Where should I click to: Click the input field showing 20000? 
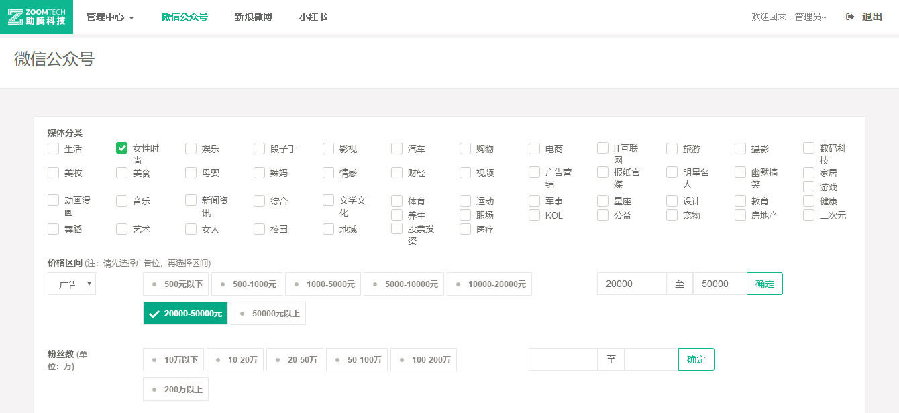[x=631, y=283]
